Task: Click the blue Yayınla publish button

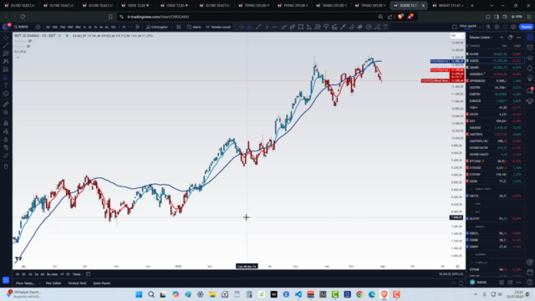Action: (x=526, y=27)
